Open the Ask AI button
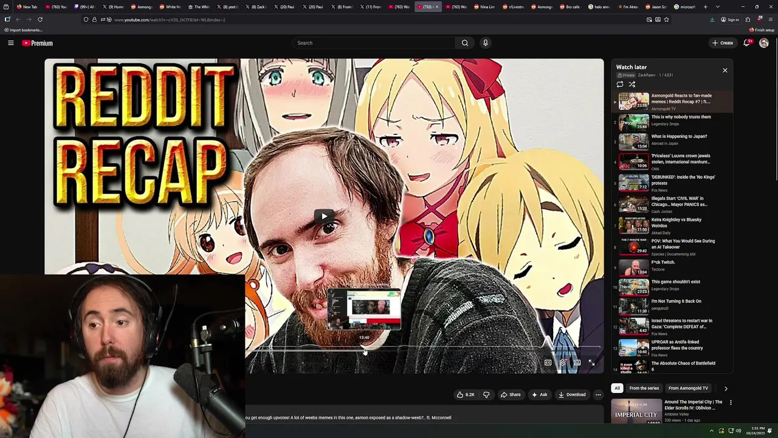This screenshot has height=438, width=778. pos(540,395)
